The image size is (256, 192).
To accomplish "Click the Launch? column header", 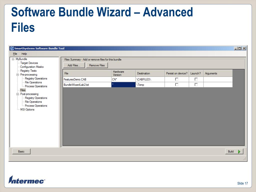I will (x=196, y=73).
